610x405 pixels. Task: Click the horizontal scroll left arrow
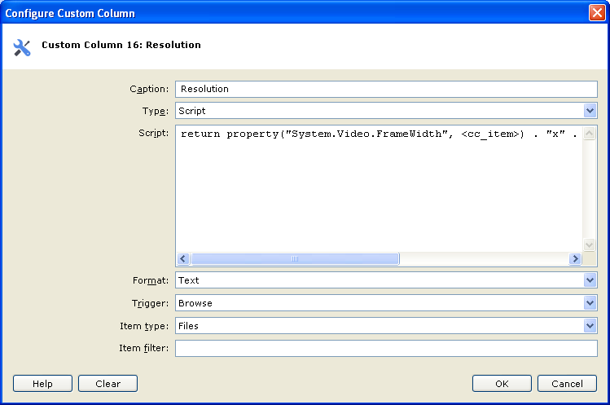[183, 258]
